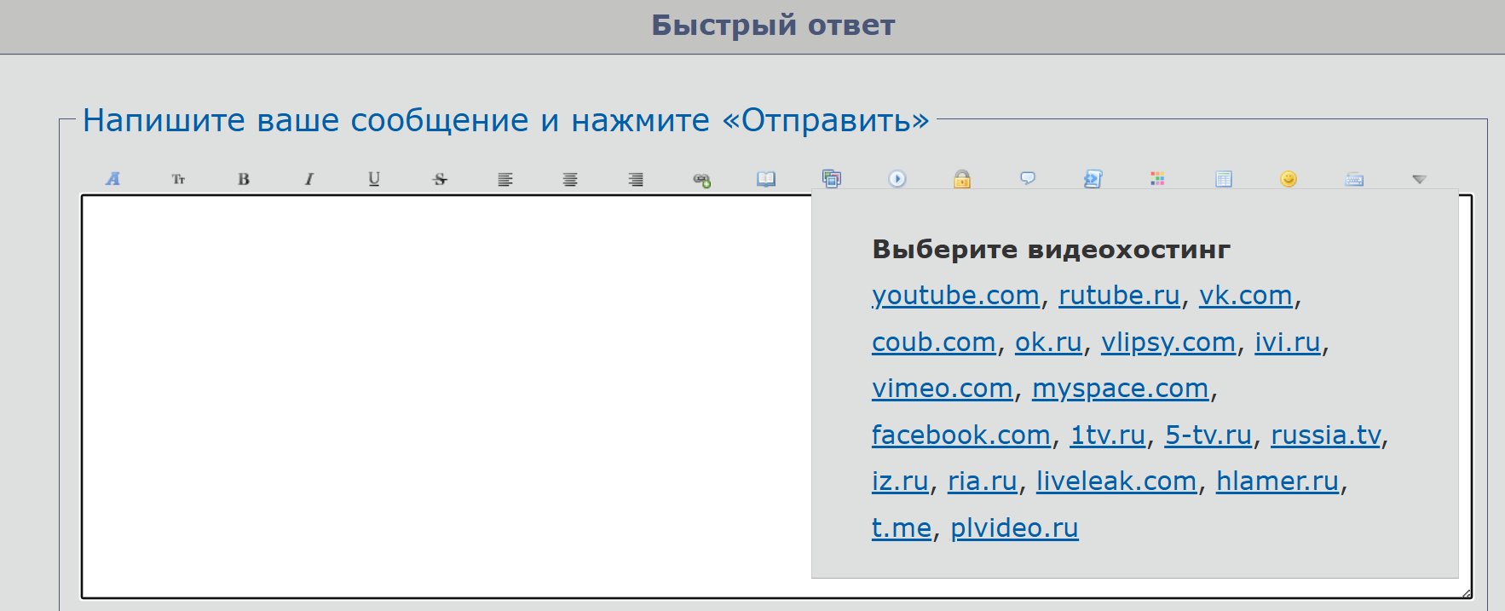Choose liveleak.com video hosting

point(1116,481)
